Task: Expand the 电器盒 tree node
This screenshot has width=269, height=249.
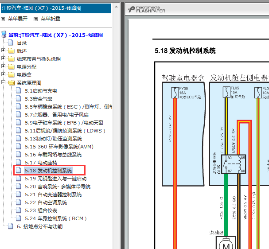Action: 3,74
